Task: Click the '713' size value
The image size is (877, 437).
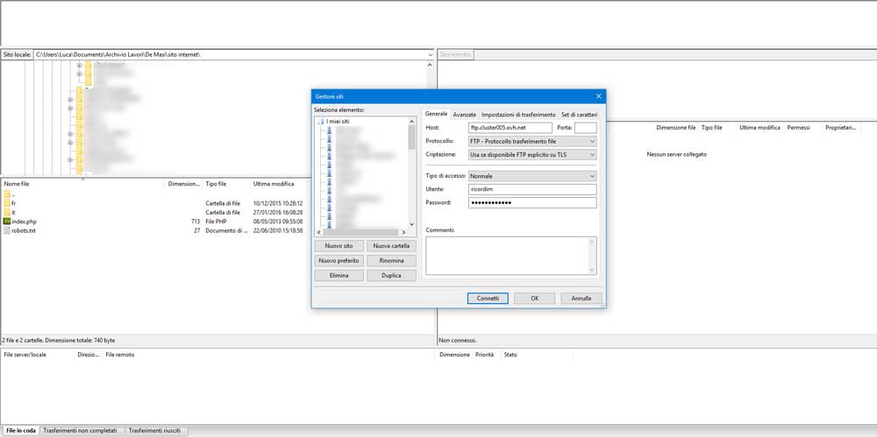Action: click(196, 222)
